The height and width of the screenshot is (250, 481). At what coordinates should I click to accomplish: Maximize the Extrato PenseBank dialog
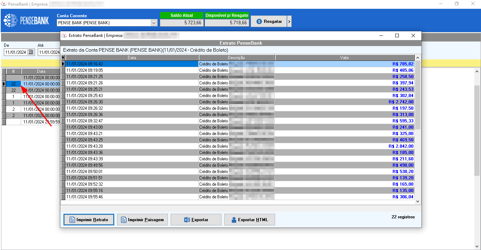point(397,36)
